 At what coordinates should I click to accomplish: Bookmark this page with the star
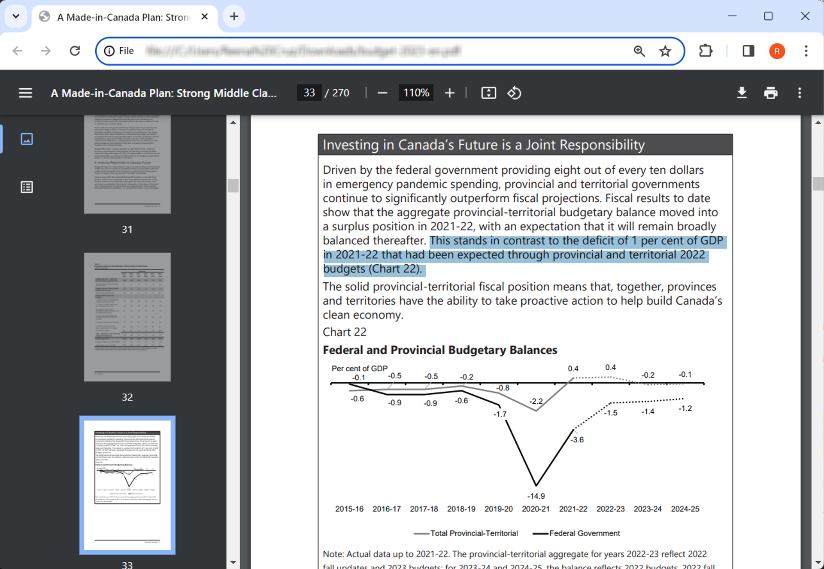pos(665,51)
